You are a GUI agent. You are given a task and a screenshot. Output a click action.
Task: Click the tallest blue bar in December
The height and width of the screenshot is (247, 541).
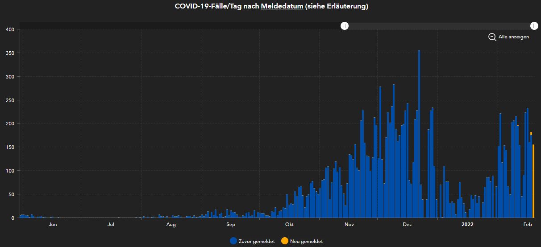[419, 134]
